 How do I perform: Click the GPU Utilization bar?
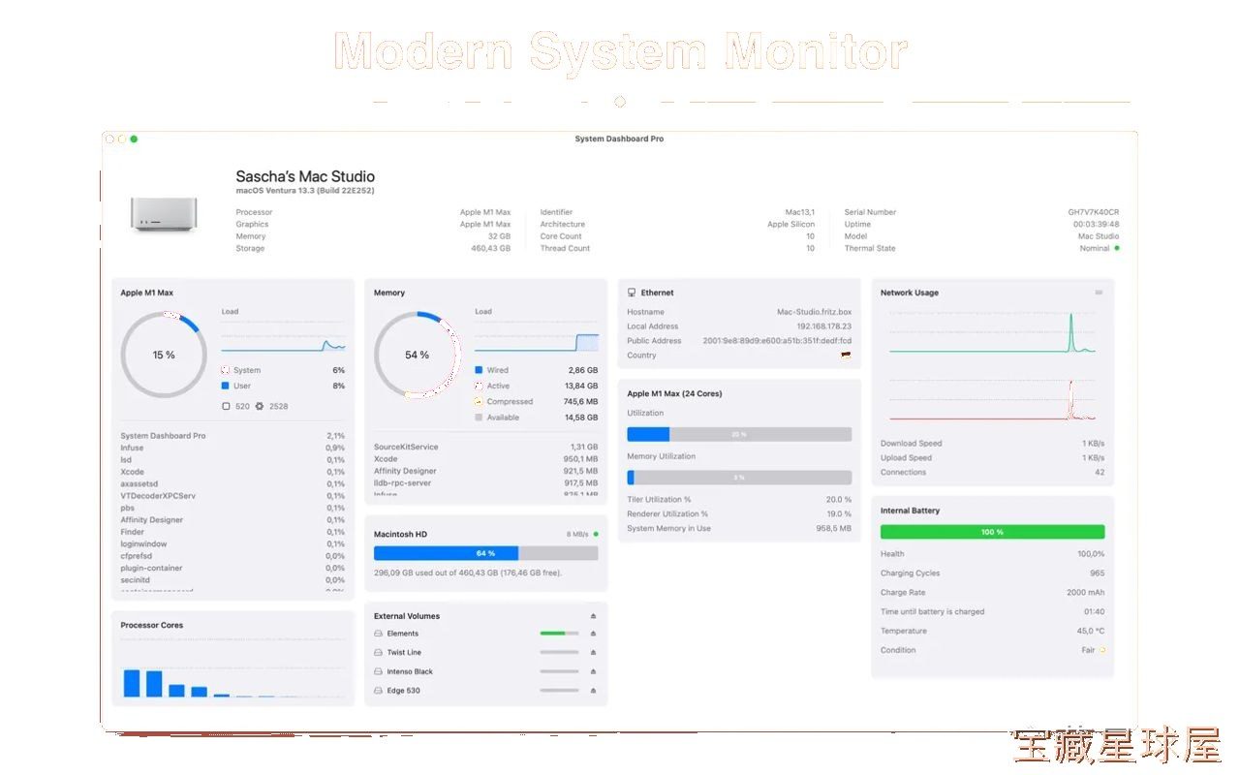click(x=739, y=434)
